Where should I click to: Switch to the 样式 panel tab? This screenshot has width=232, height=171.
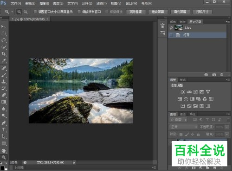(x=182, y=80)
